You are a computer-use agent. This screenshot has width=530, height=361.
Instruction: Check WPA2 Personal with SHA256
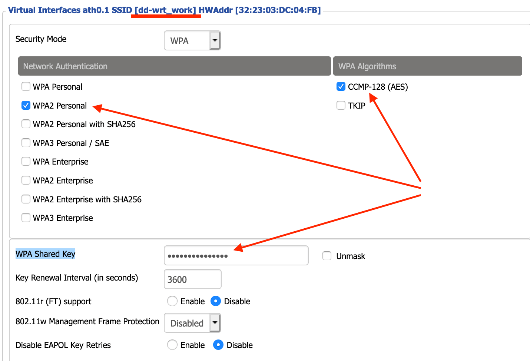click(26, 124)
